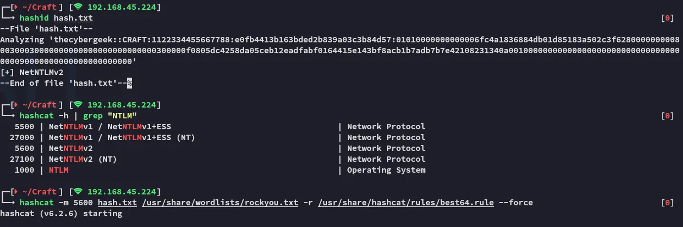Image resolution: width=683 pixels, height=227 pixels.
Task: Click the 'hashcat (v6.2.6) starting' output line
Action: point(61,213)
